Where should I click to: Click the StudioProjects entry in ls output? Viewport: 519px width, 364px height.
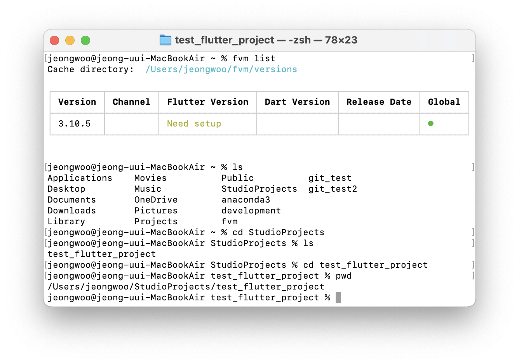(259, 189)
